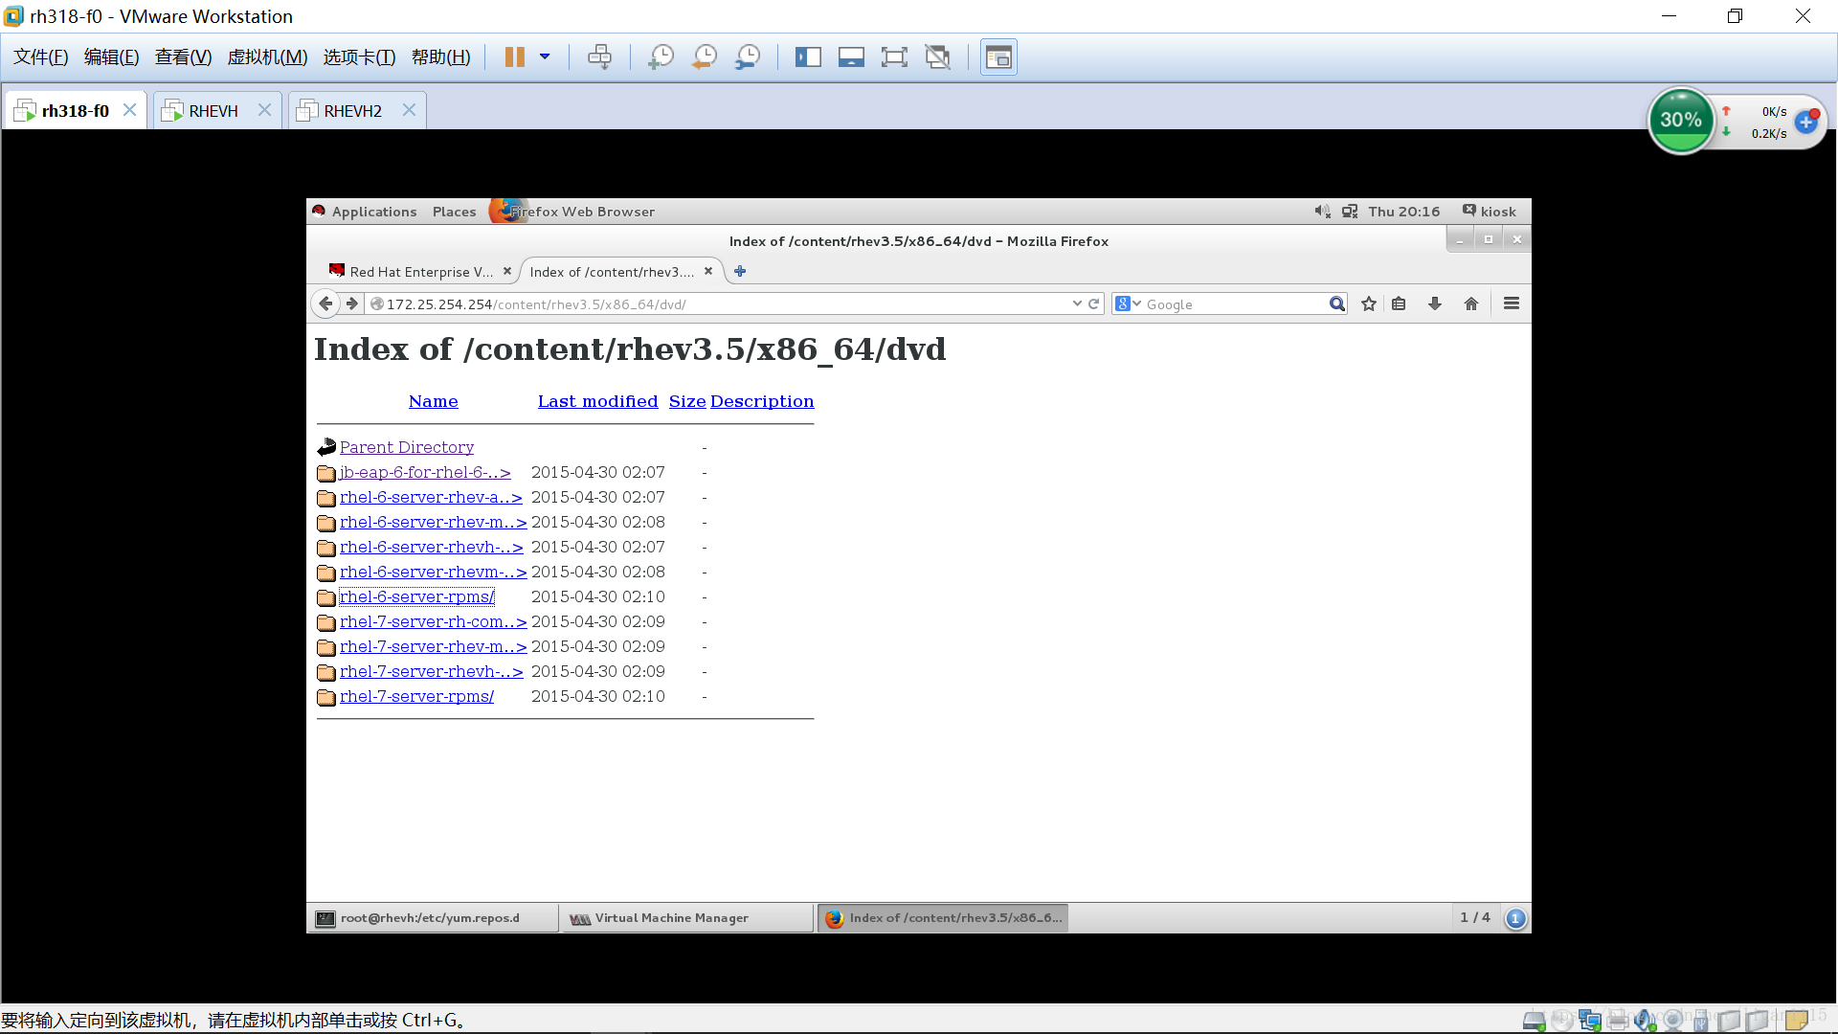Go forward in Firefox history
This screenshot has width=1838, height=1034.
pyautogui.click(x=352, y=303)
